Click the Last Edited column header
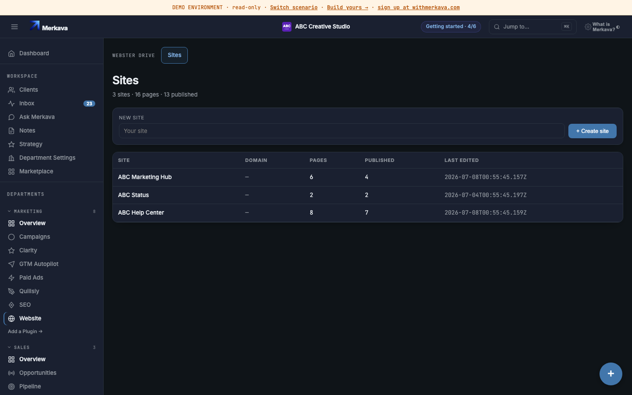The image size is (632, 395). coord(461,160)
